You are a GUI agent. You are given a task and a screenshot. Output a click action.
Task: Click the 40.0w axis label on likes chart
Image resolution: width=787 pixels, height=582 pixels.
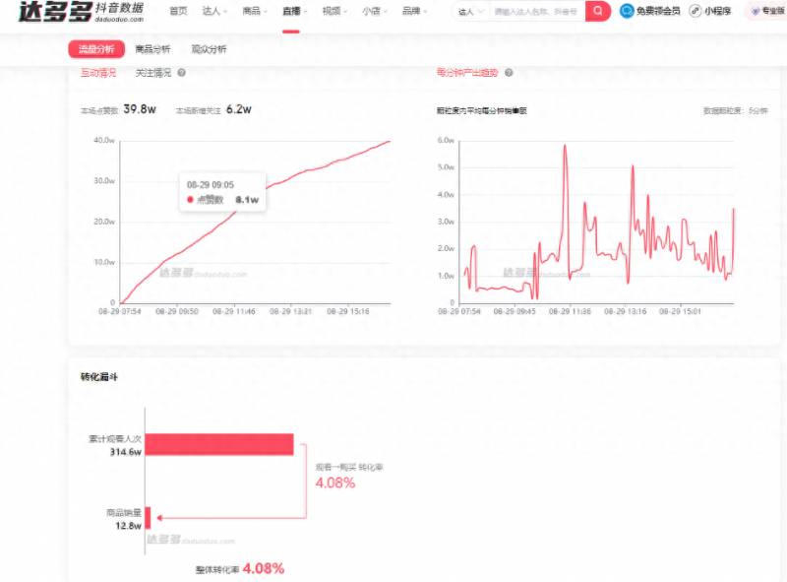[x=104, y=140]
